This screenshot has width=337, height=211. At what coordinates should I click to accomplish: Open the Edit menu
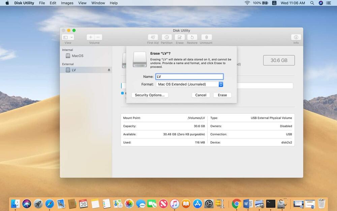pos(53,3)
